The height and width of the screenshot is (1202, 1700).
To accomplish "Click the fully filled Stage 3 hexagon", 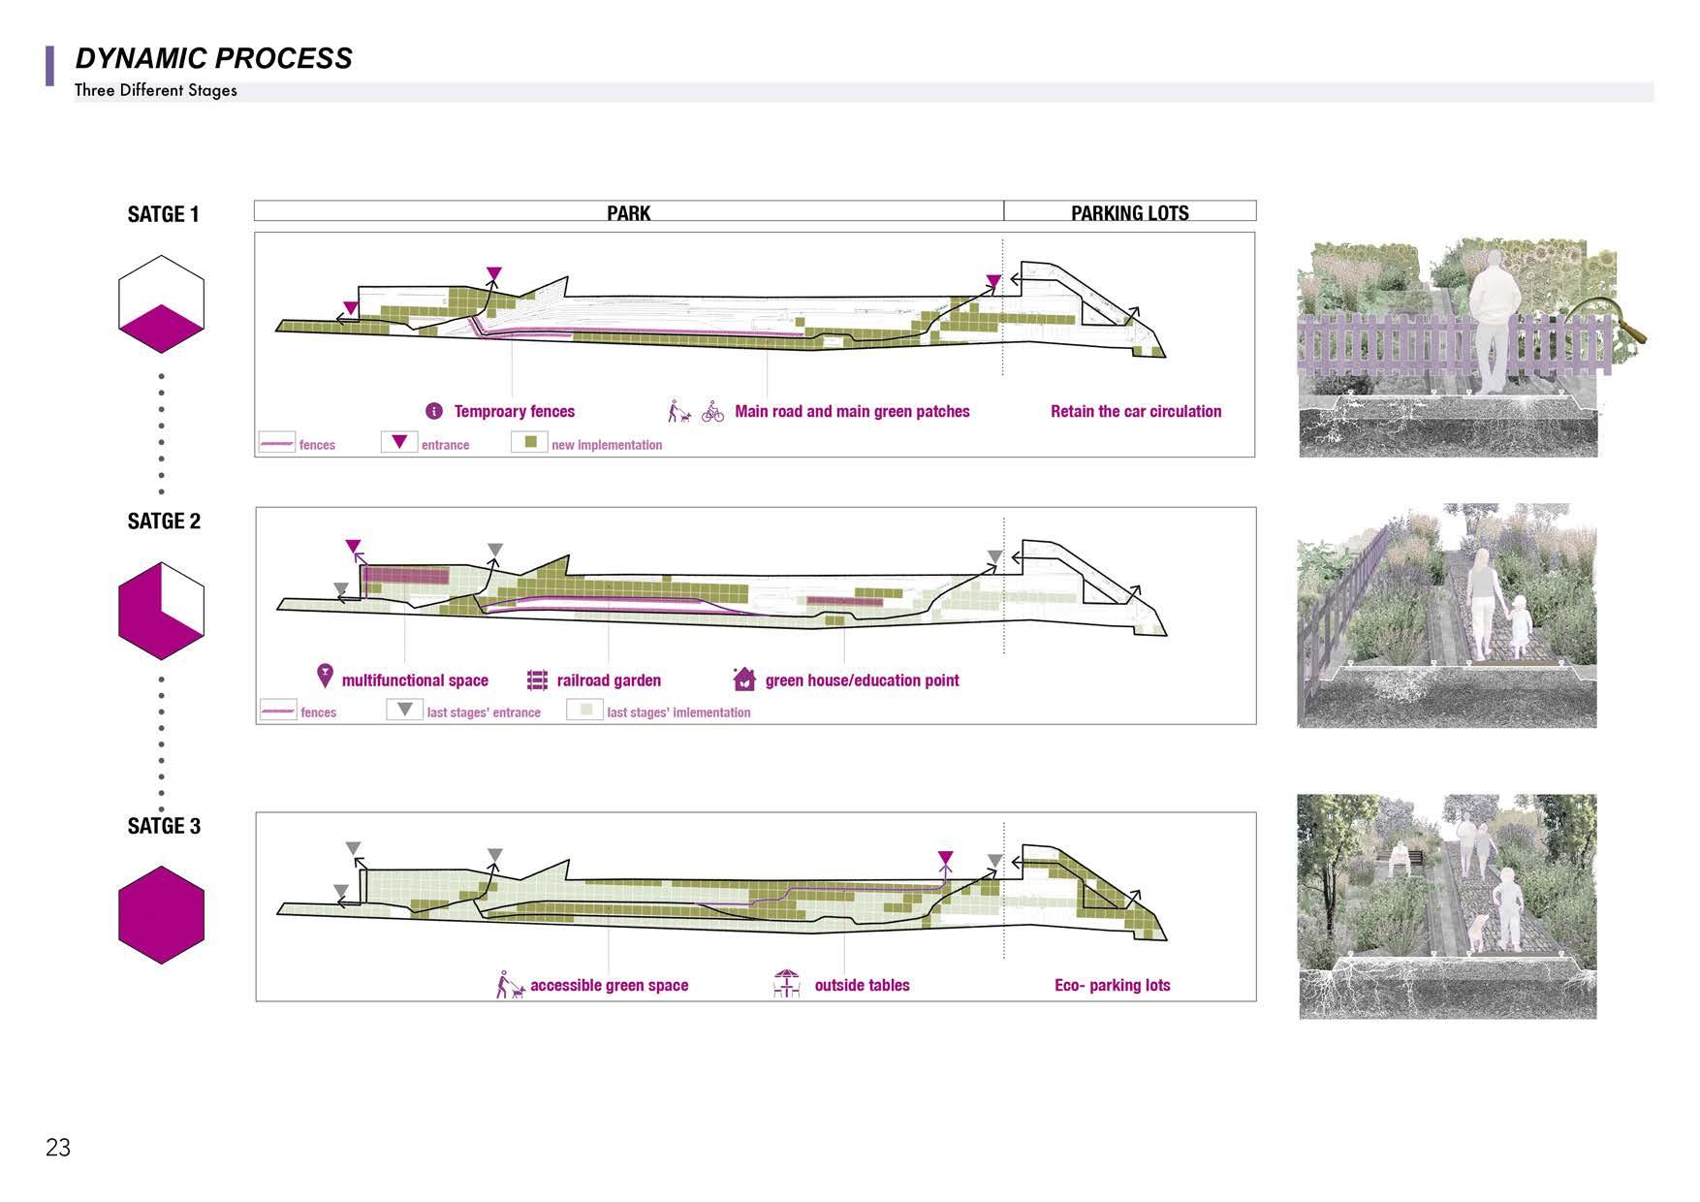I will pyautogui.click(x=161, y=915).
